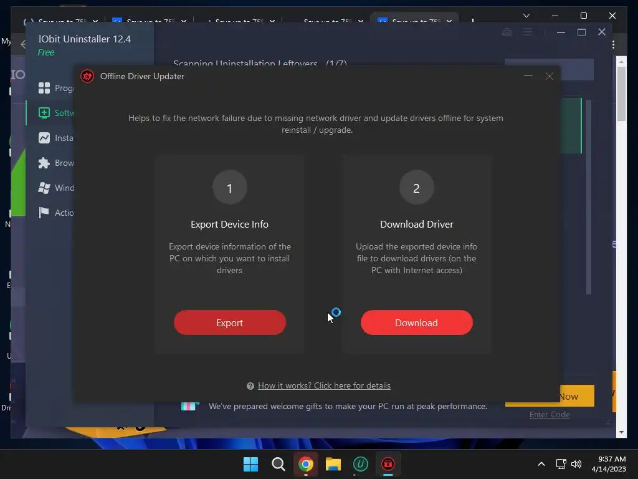
Task: Open Chrome tab search dropdown chevron
Action: coord(526,16)
